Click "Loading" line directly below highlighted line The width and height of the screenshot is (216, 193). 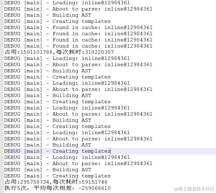click(x=67, y=158)
